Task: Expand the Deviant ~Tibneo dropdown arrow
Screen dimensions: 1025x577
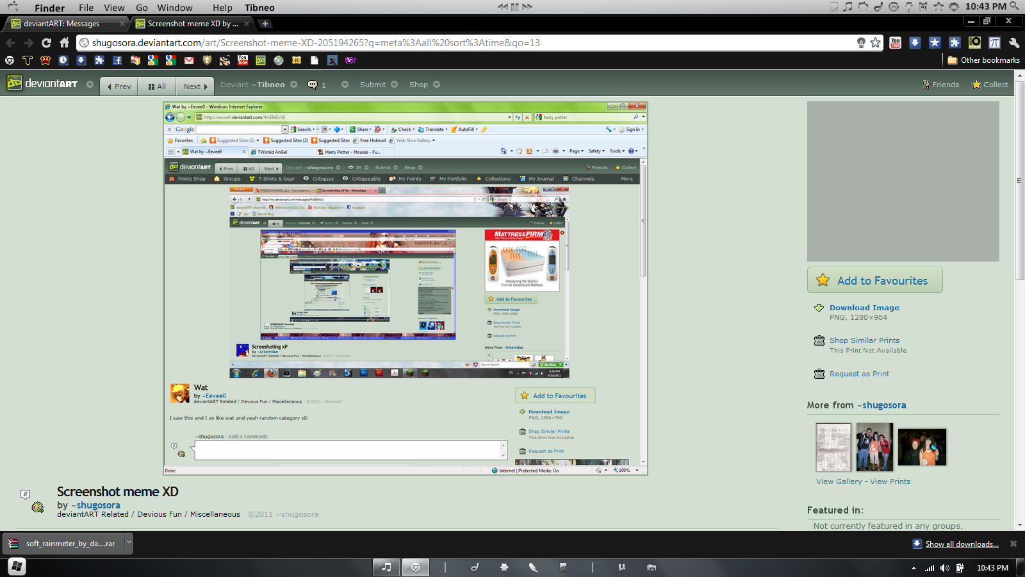Action: [293, 85]
